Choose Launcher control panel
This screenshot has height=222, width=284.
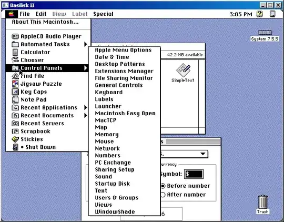point(125,106)
